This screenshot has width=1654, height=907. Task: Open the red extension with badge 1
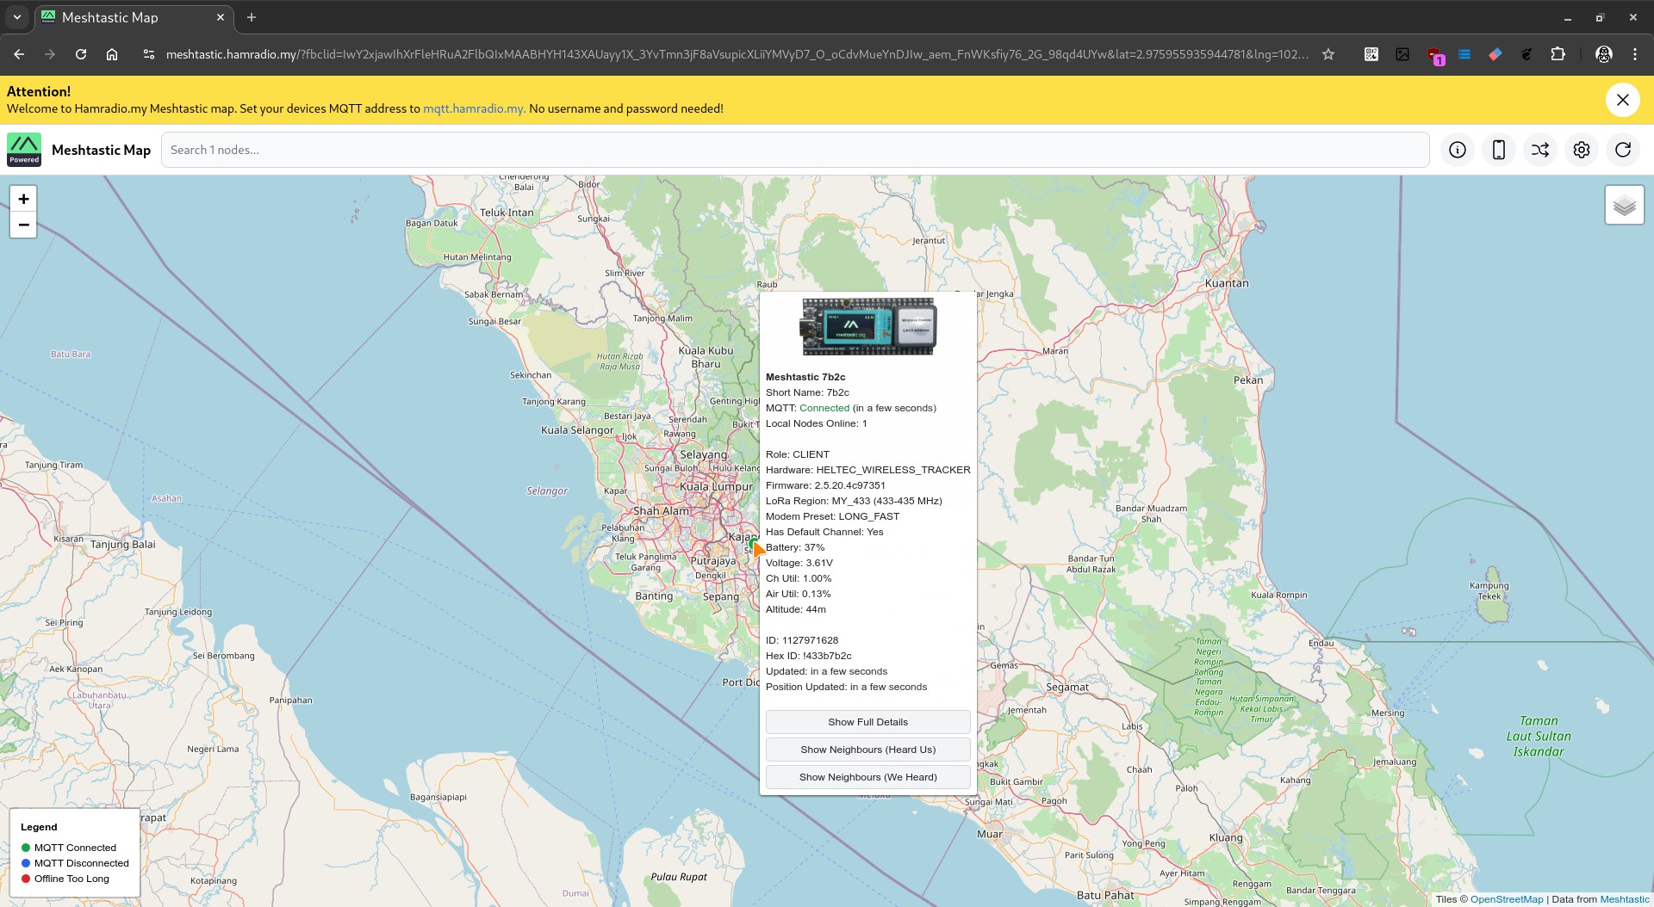point(1434,55)
